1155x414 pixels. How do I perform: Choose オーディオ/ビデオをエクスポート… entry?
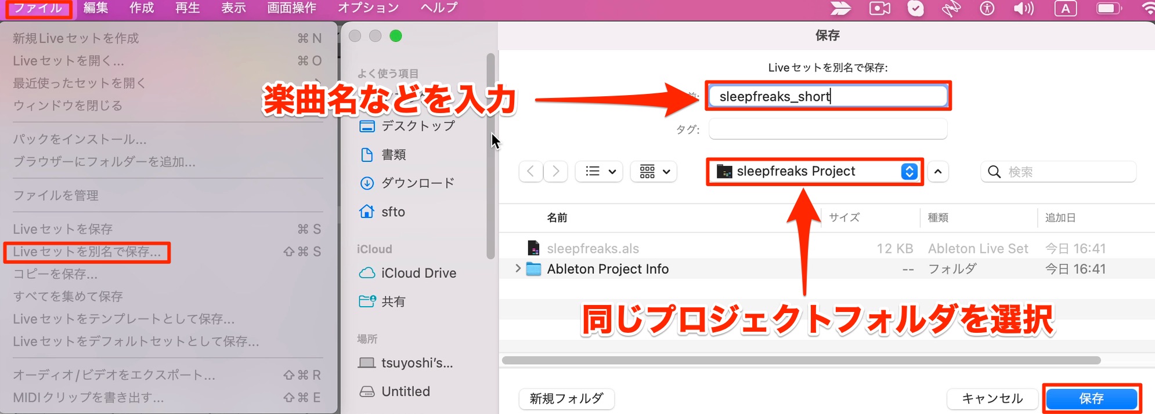tap(114, 375)
